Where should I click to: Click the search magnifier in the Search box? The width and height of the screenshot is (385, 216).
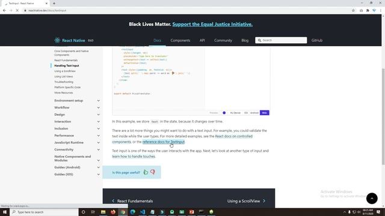click(259, 40)
